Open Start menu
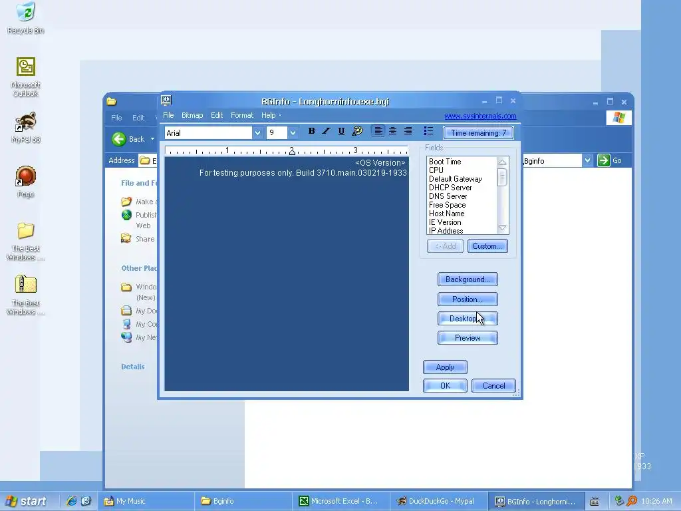This screenshot has width=681, height=511. click(26, 501)
